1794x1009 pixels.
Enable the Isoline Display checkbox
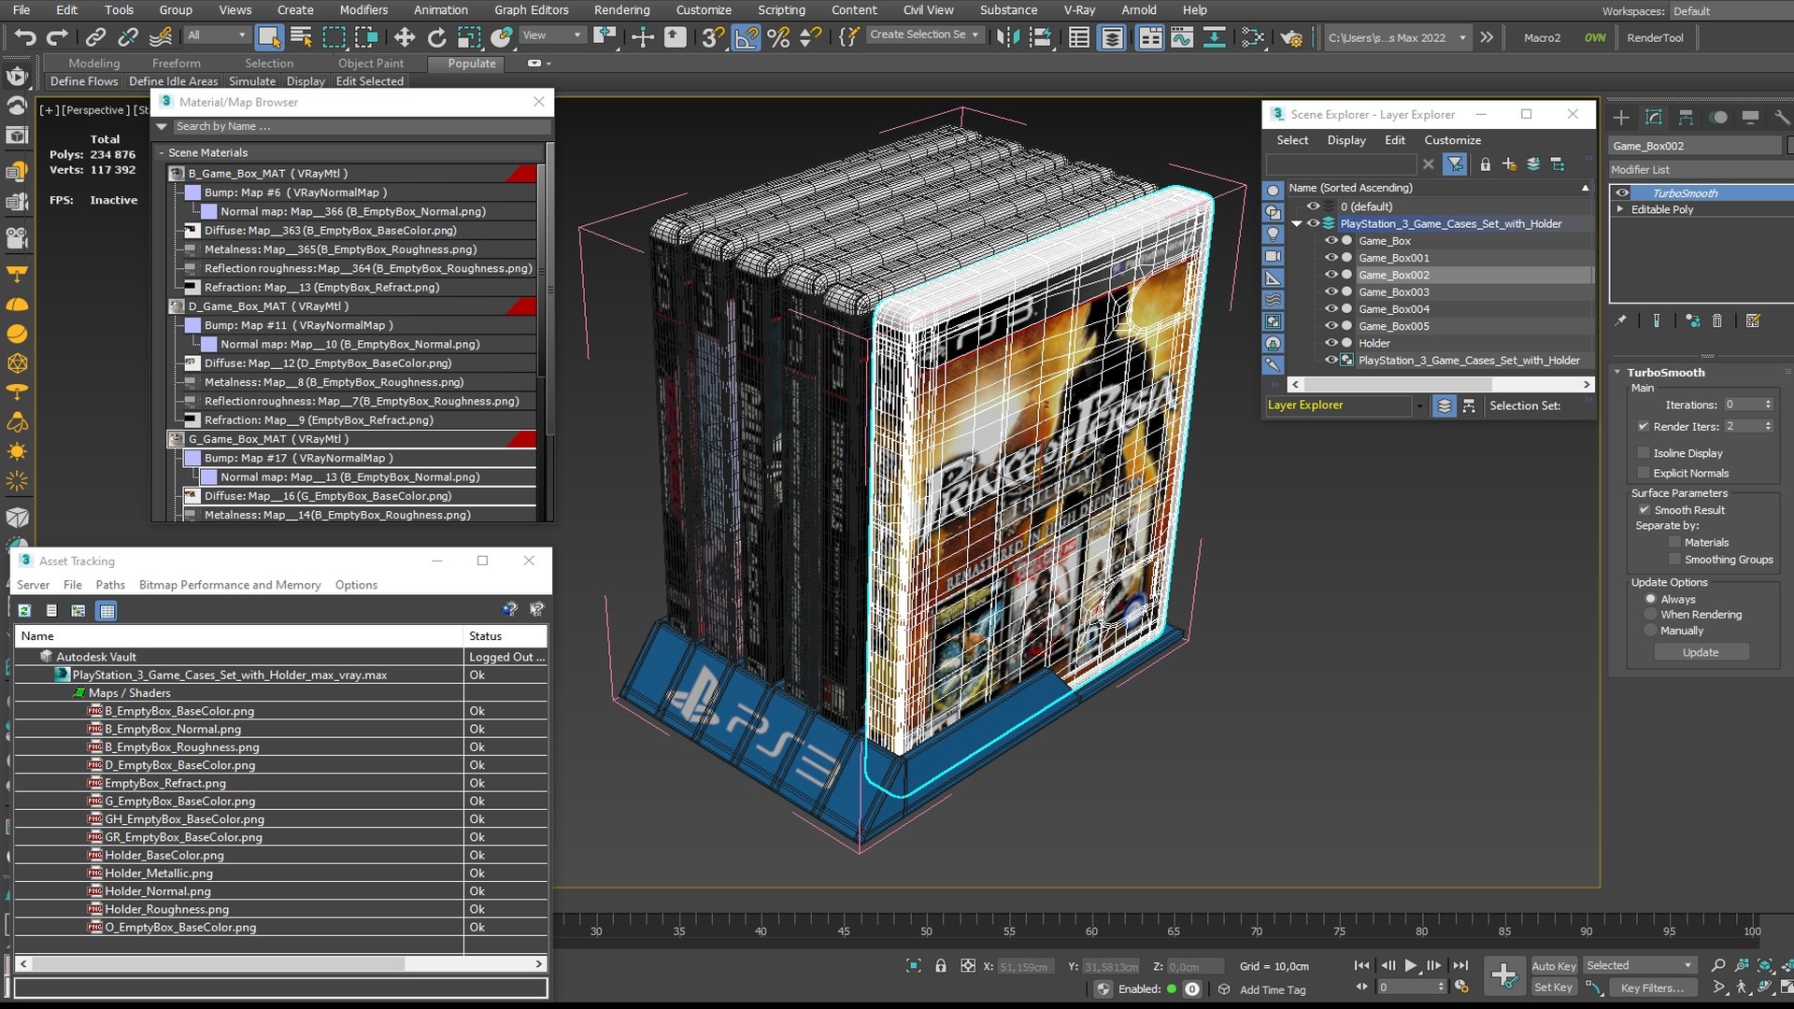1644,453
